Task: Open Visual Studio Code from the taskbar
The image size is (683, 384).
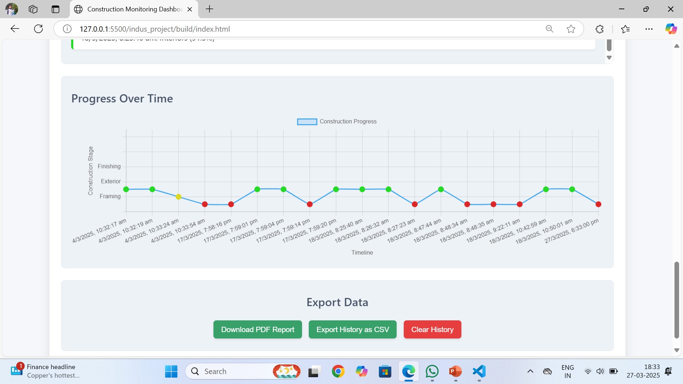Action: tap(478, 372)
